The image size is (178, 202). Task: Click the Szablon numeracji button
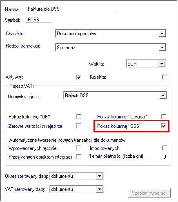pos(149,193)
